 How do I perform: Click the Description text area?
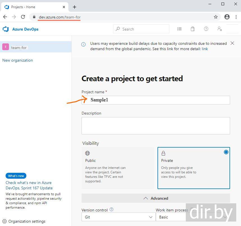pyautogui.click(x=156, y=126)
